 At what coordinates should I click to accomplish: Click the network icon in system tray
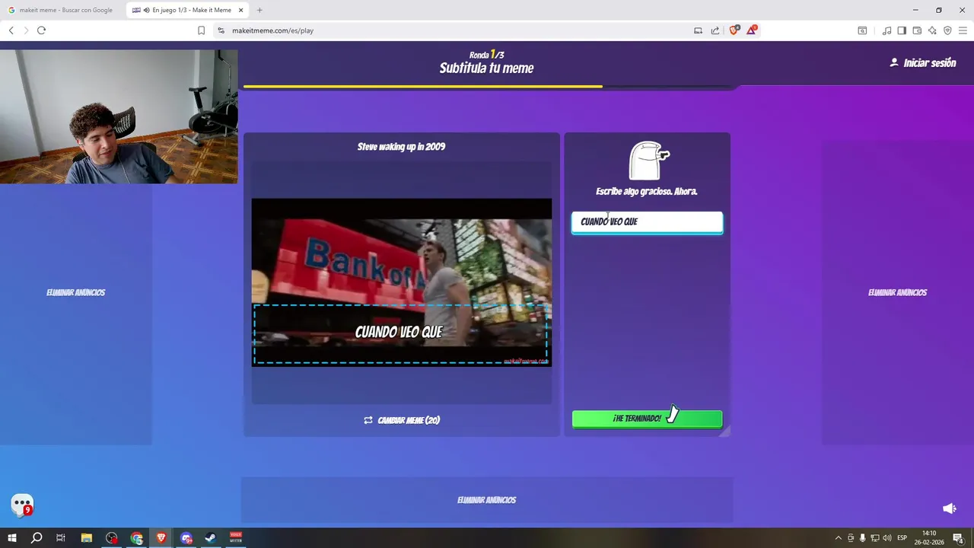pyautogui.click(x=875, y=538)
